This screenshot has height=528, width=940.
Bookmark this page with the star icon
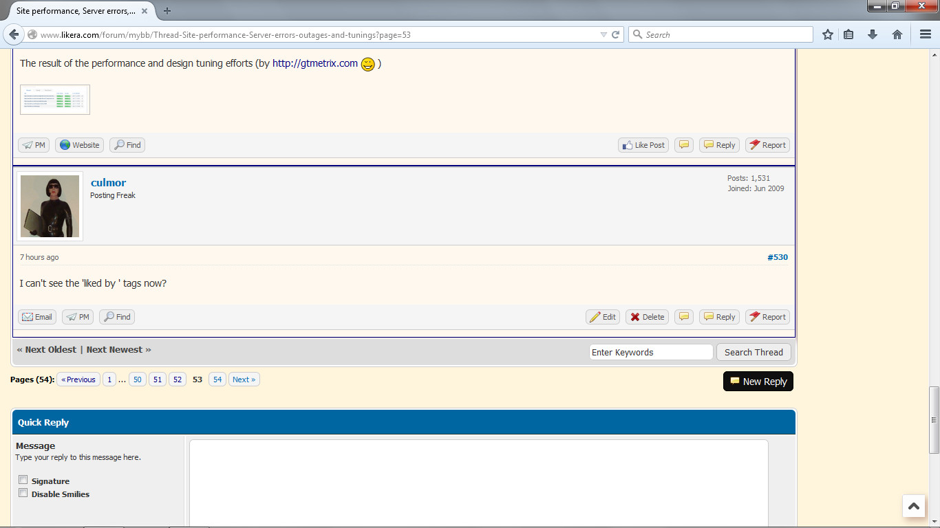pyautogui.click(x=828, y=34)
